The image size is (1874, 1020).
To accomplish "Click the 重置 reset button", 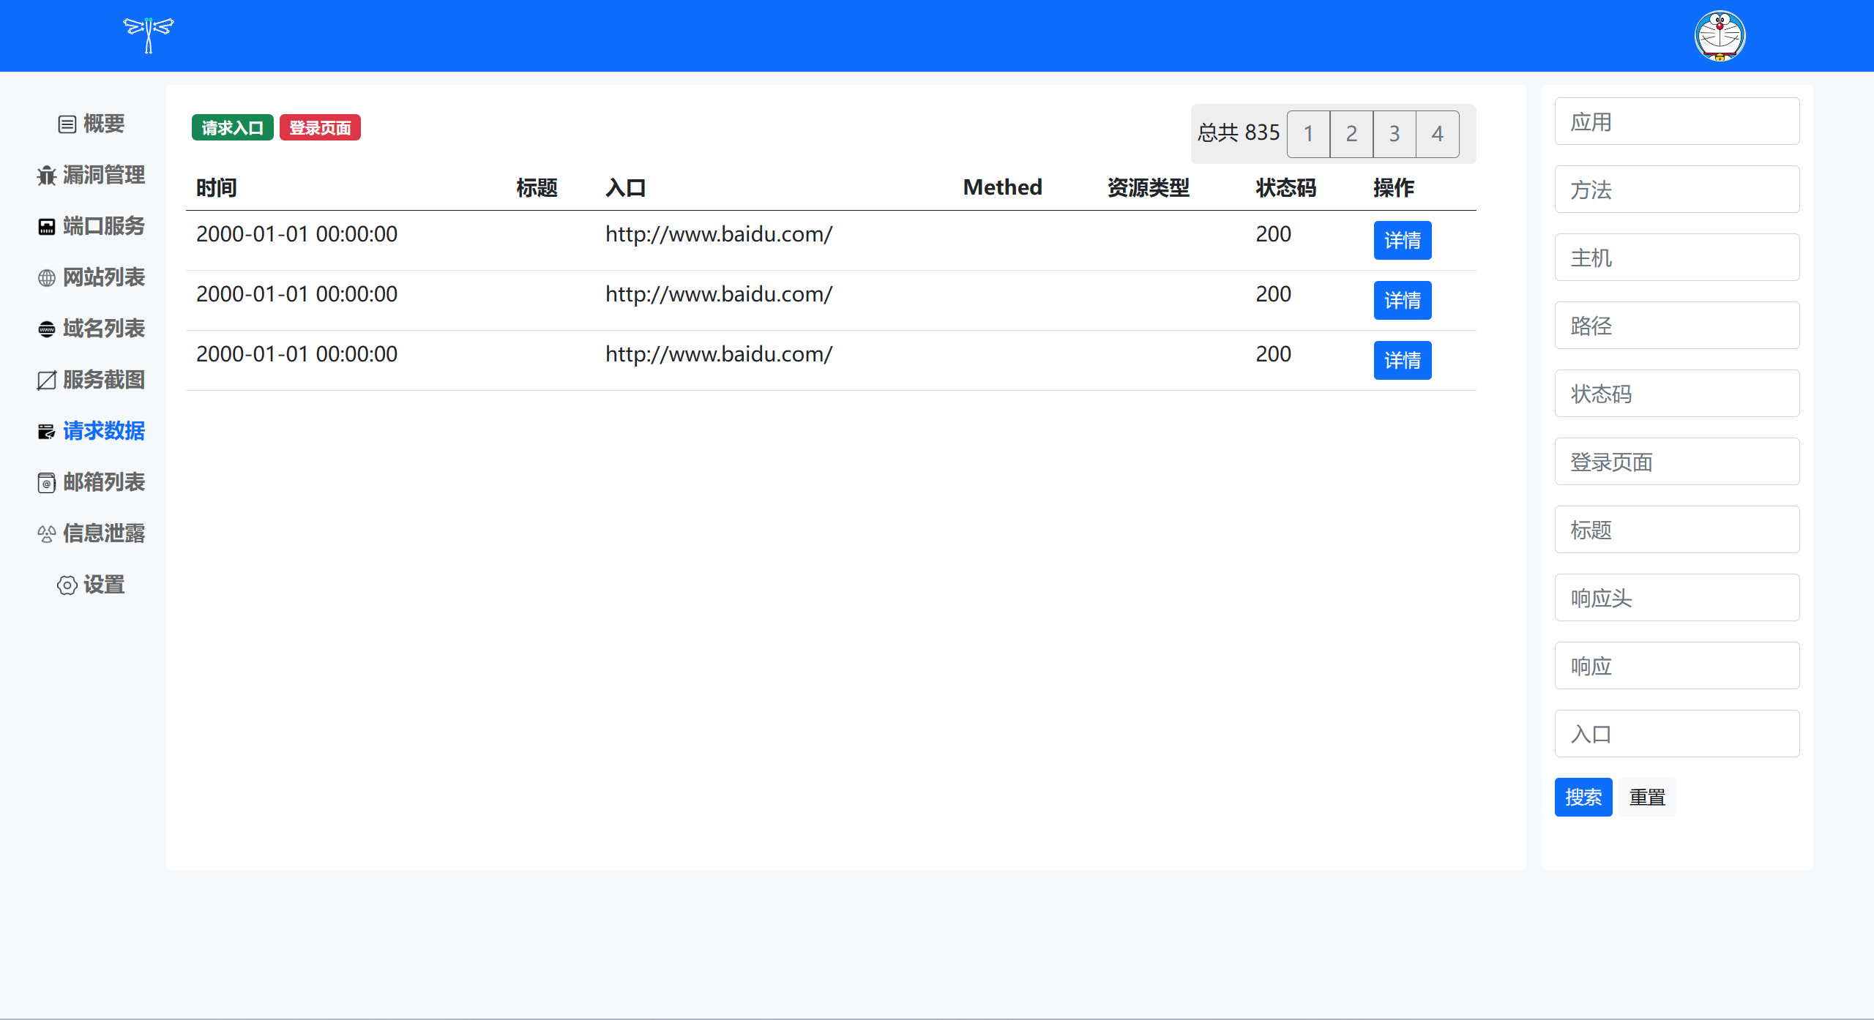I will [x=1647, y=797].
